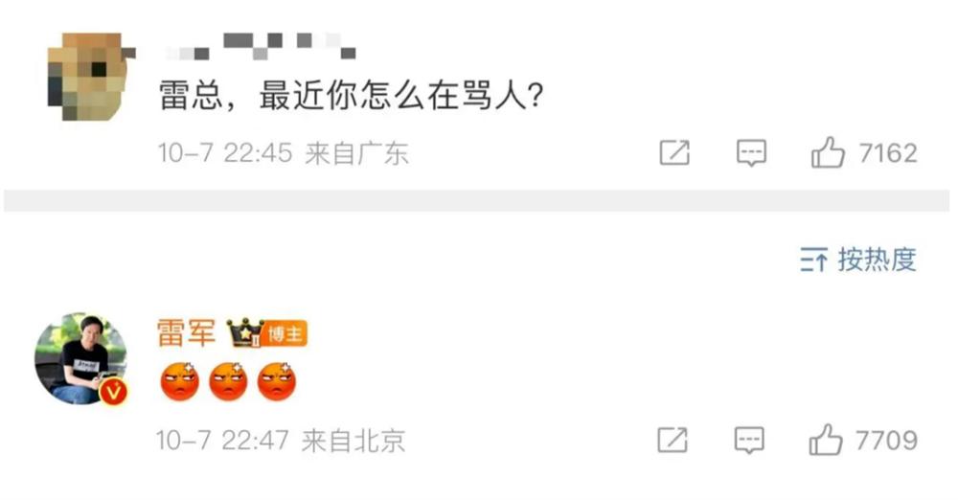Click the 博主 tag next to 雷军
Screen dimensions: 958x500
(285, 333)
